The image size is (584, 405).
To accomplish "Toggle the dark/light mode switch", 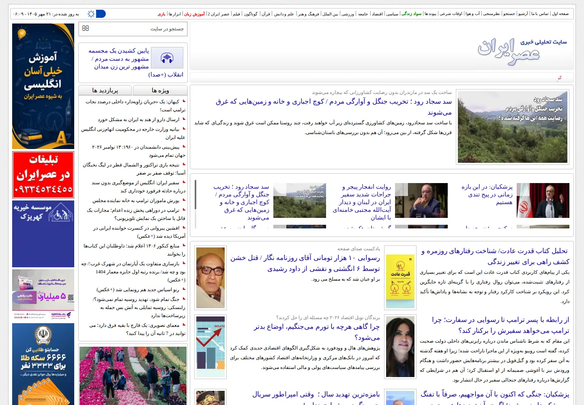I will coord(96,14).
